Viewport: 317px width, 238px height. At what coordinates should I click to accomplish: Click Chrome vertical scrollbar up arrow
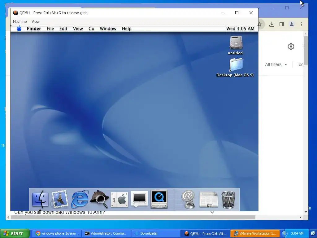pyautogui.click(x=306, y=34)
